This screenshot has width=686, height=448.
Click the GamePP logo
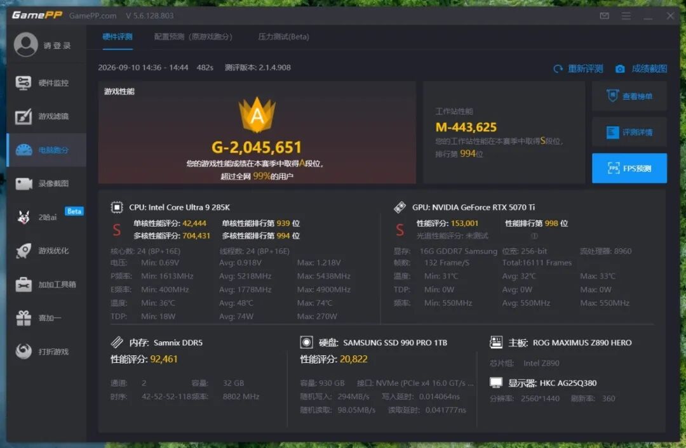click(x=37, y=15)
